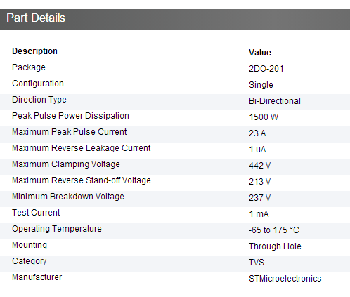Select the 2DO-201 package value
Image resolution: width=350 pixels, height=297 pixels.
tap(266, 69)
